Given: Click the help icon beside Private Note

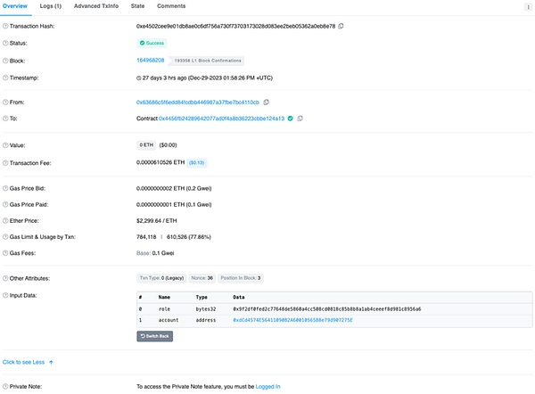Looking at the screenshot, I should tap(5, 387).
